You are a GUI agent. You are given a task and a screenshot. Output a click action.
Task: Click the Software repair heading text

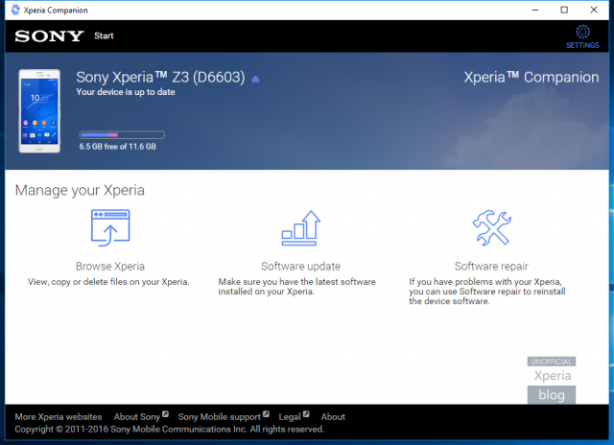coord(491,267)
